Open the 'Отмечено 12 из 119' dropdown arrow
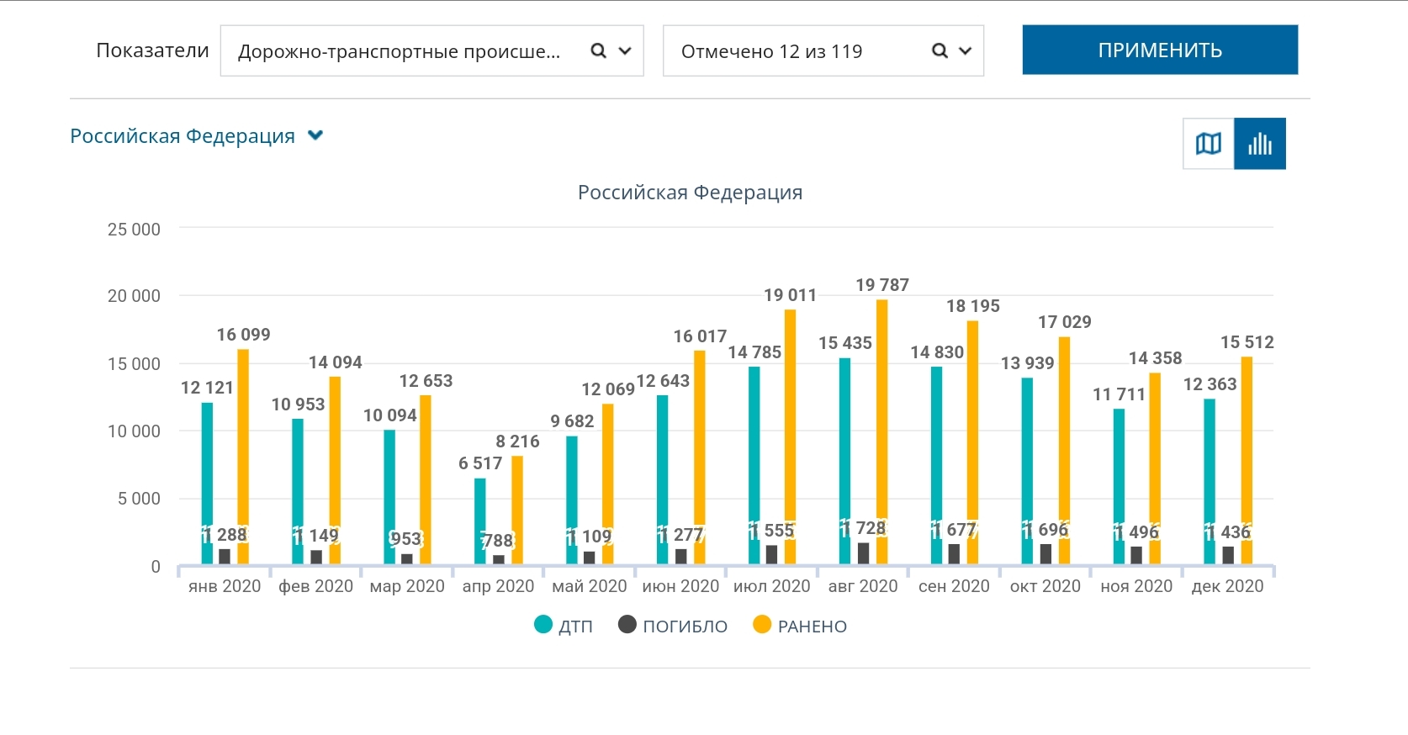 [966, 51]
